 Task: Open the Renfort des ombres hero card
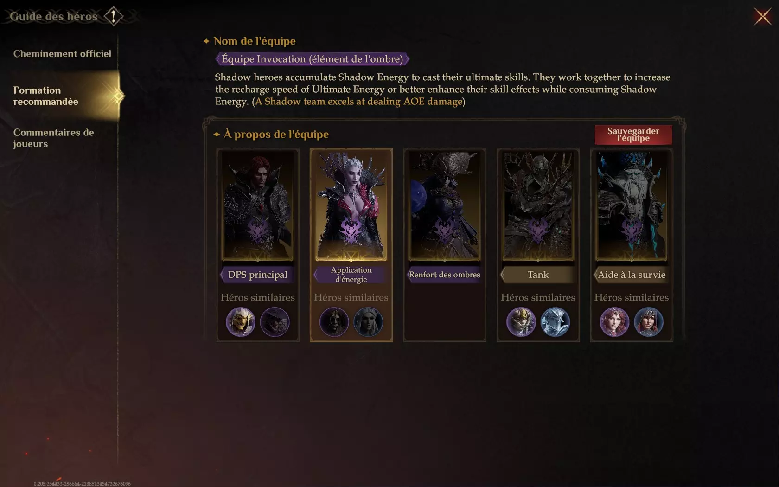pyautogui.click(x=445, y=205)
